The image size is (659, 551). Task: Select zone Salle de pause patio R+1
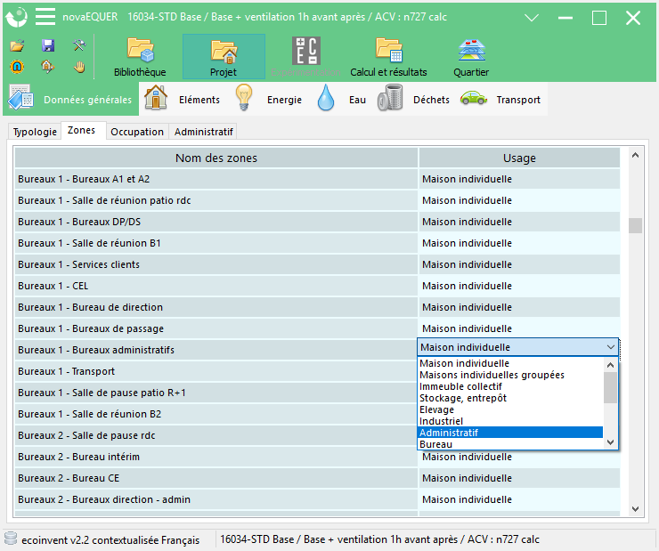pyautogui.click(x=216, y=393)
